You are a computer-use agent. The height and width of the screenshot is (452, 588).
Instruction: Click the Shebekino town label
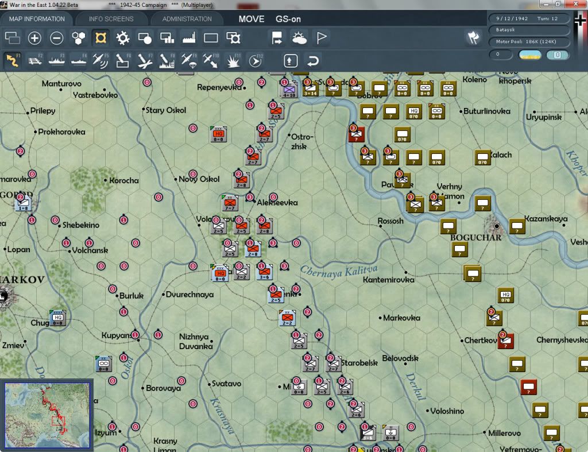pyautogui.click(x=81, y=225)
